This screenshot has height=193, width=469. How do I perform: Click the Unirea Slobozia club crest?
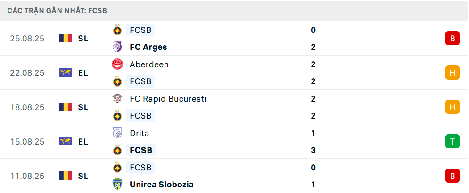[x=117, y=185]
